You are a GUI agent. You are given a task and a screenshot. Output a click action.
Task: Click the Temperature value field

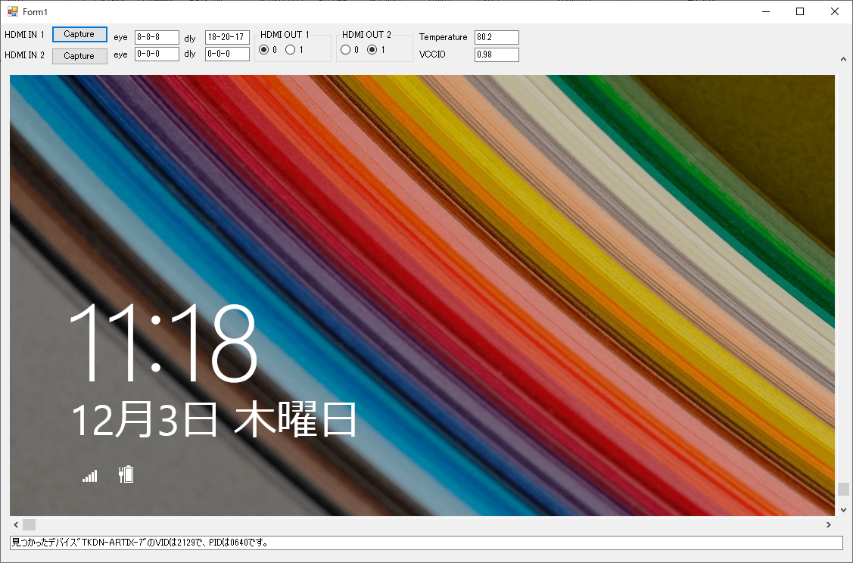(497, 37)
